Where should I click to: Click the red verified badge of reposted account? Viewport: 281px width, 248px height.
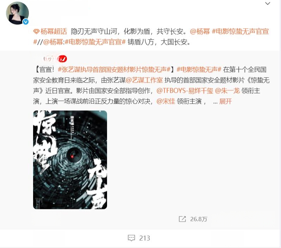(x=63, y=58)
